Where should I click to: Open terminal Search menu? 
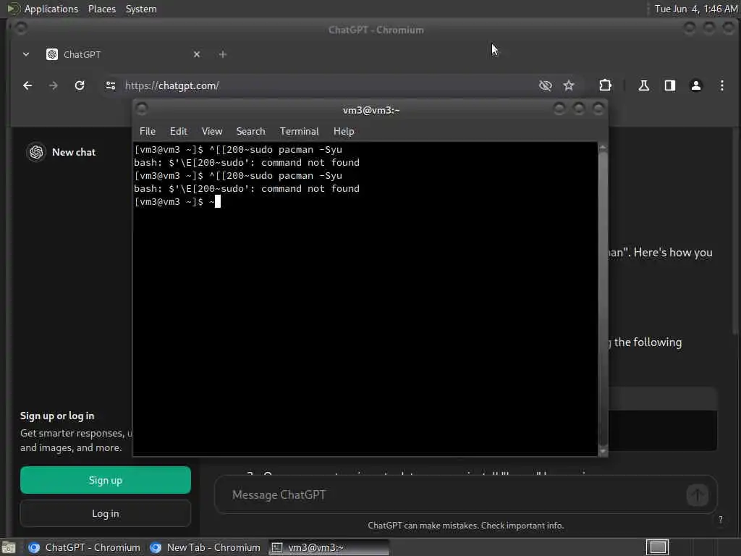tap(250, 132)
